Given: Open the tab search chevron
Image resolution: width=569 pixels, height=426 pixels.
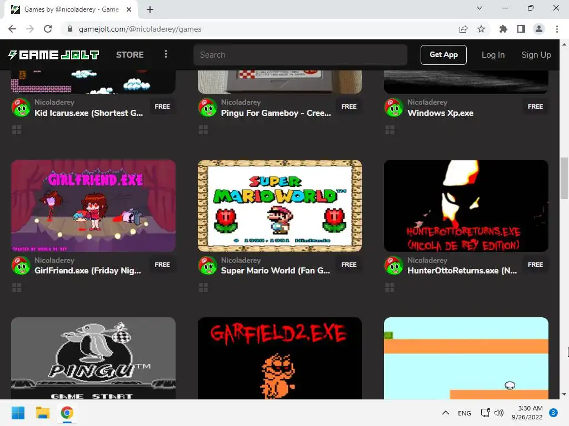Looking at the screenshot, I should tap(480, 8).
